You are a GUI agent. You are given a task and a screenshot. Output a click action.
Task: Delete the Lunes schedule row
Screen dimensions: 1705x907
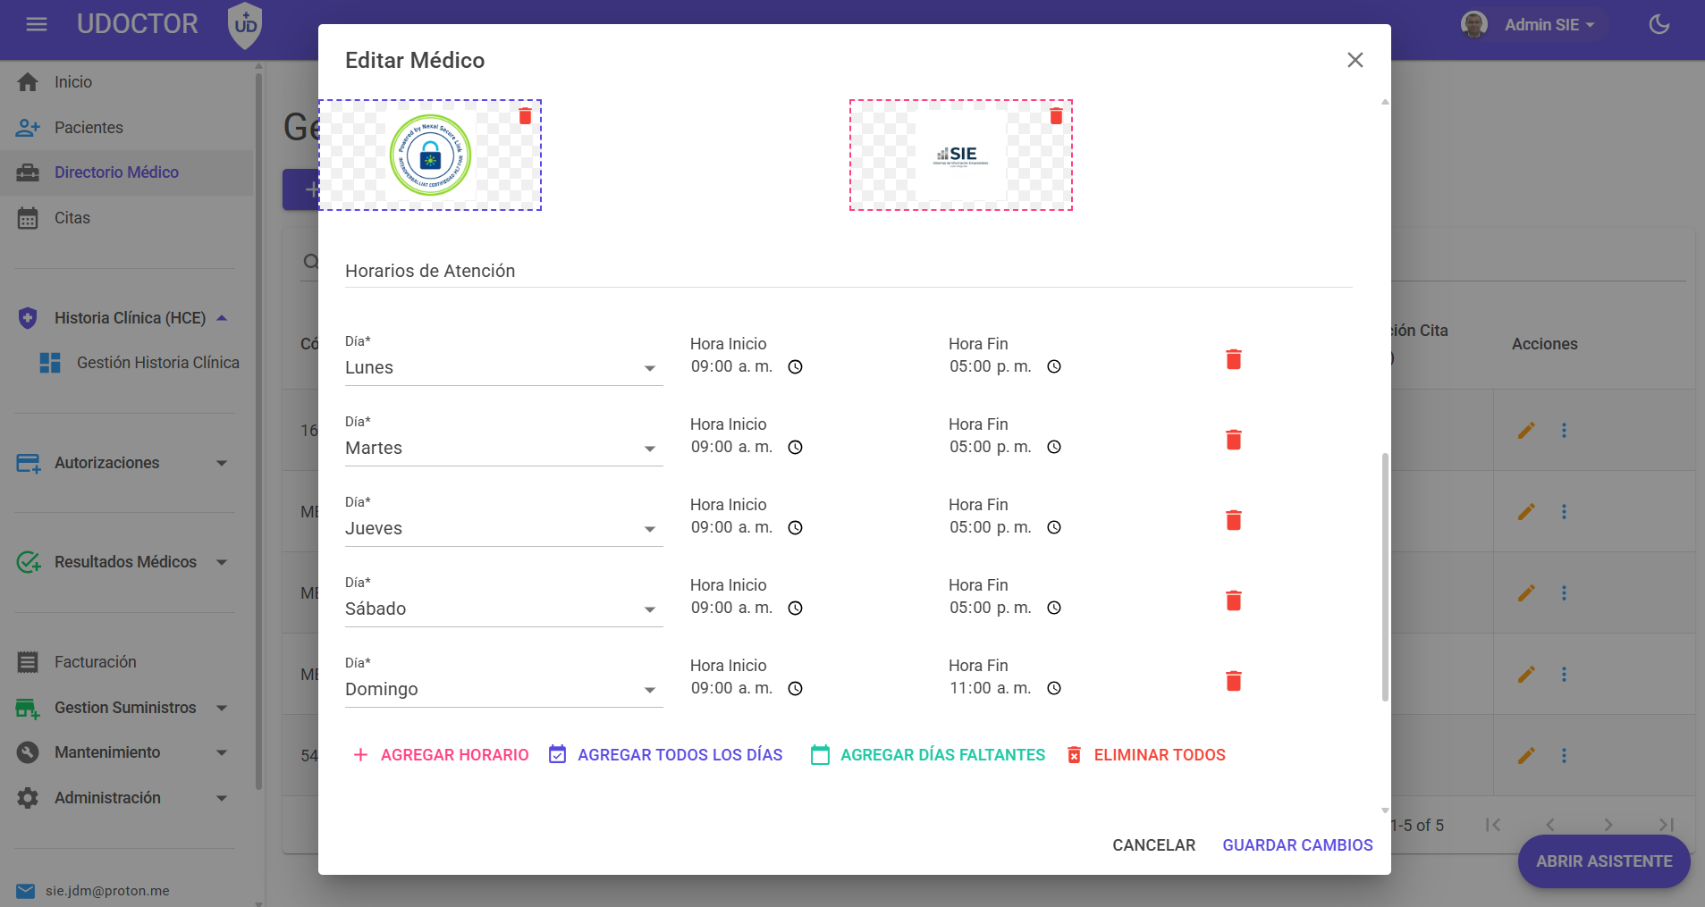[x=1233, y=359]
